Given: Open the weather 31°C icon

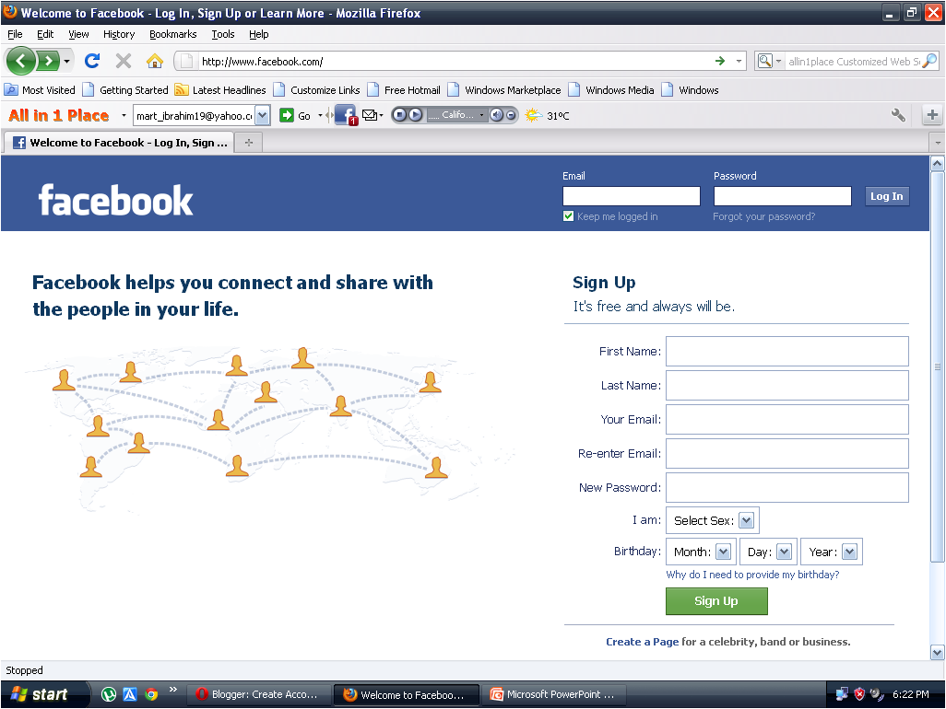Looking at the screenshot, I should [x=546, y=115].
